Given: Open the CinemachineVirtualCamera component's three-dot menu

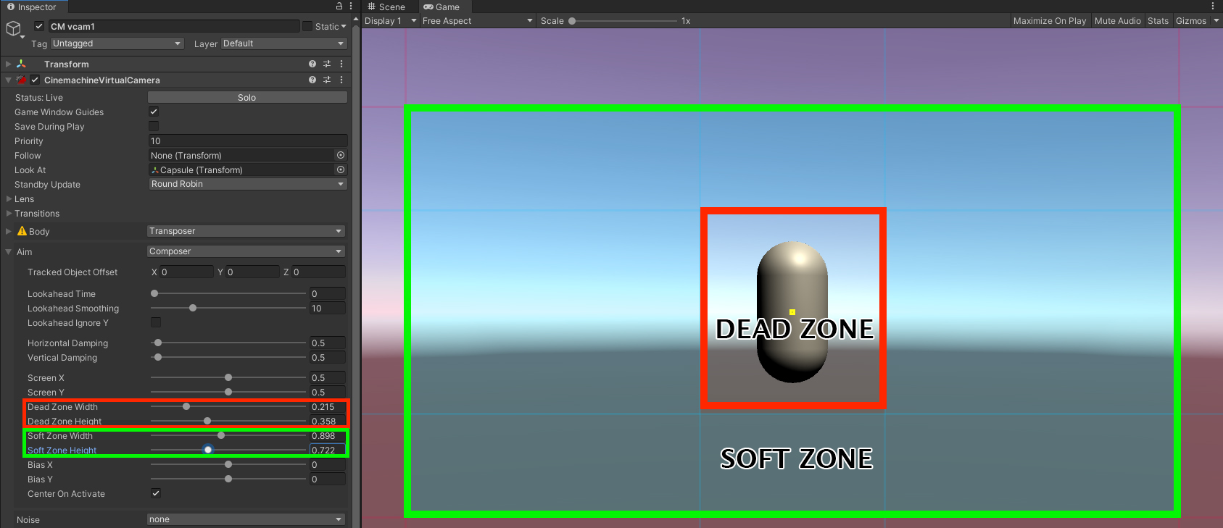Looking at the screenshot, I should tap(341, 80).
